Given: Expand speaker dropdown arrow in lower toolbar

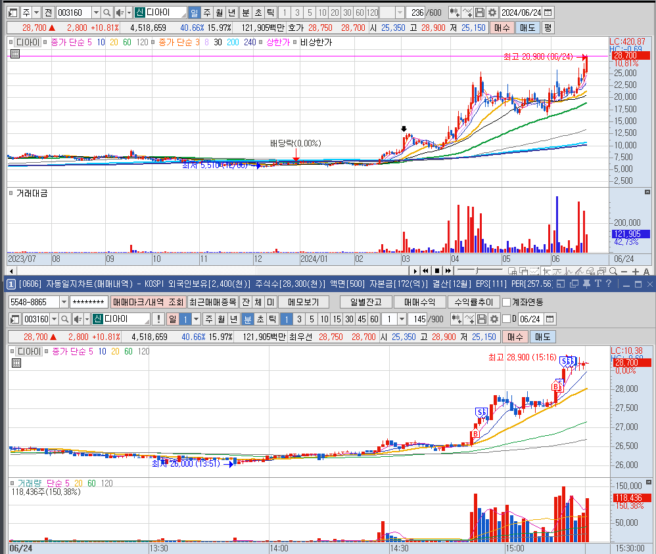Looking at the screenshot, I should pos(87,319).
